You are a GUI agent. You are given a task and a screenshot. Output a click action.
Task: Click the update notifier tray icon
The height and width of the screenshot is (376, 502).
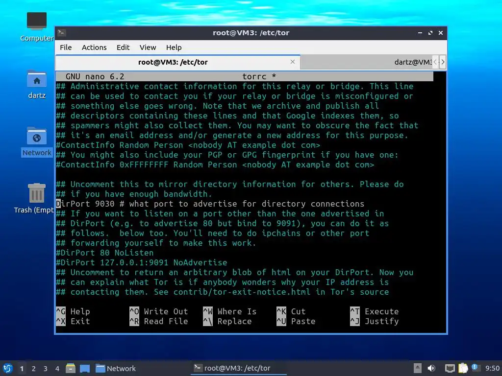(x=475, y=368)
